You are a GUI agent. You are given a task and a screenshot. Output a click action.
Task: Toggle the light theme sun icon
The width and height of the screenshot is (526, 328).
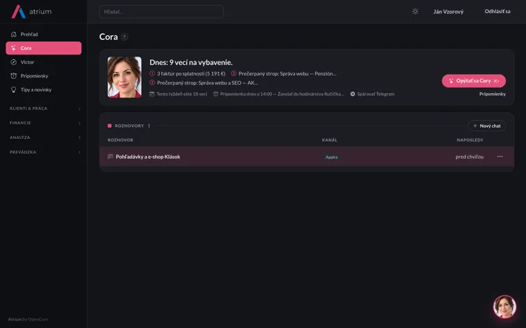coord(415,11)
